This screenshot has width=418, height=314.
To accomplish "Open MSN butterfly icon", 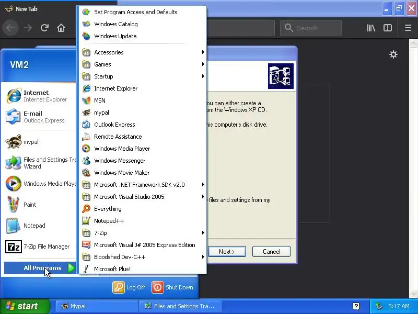I will click(86, 100).
